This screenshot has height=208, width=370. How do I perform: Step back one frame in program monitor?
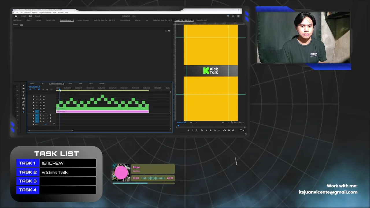click(206, 130)
